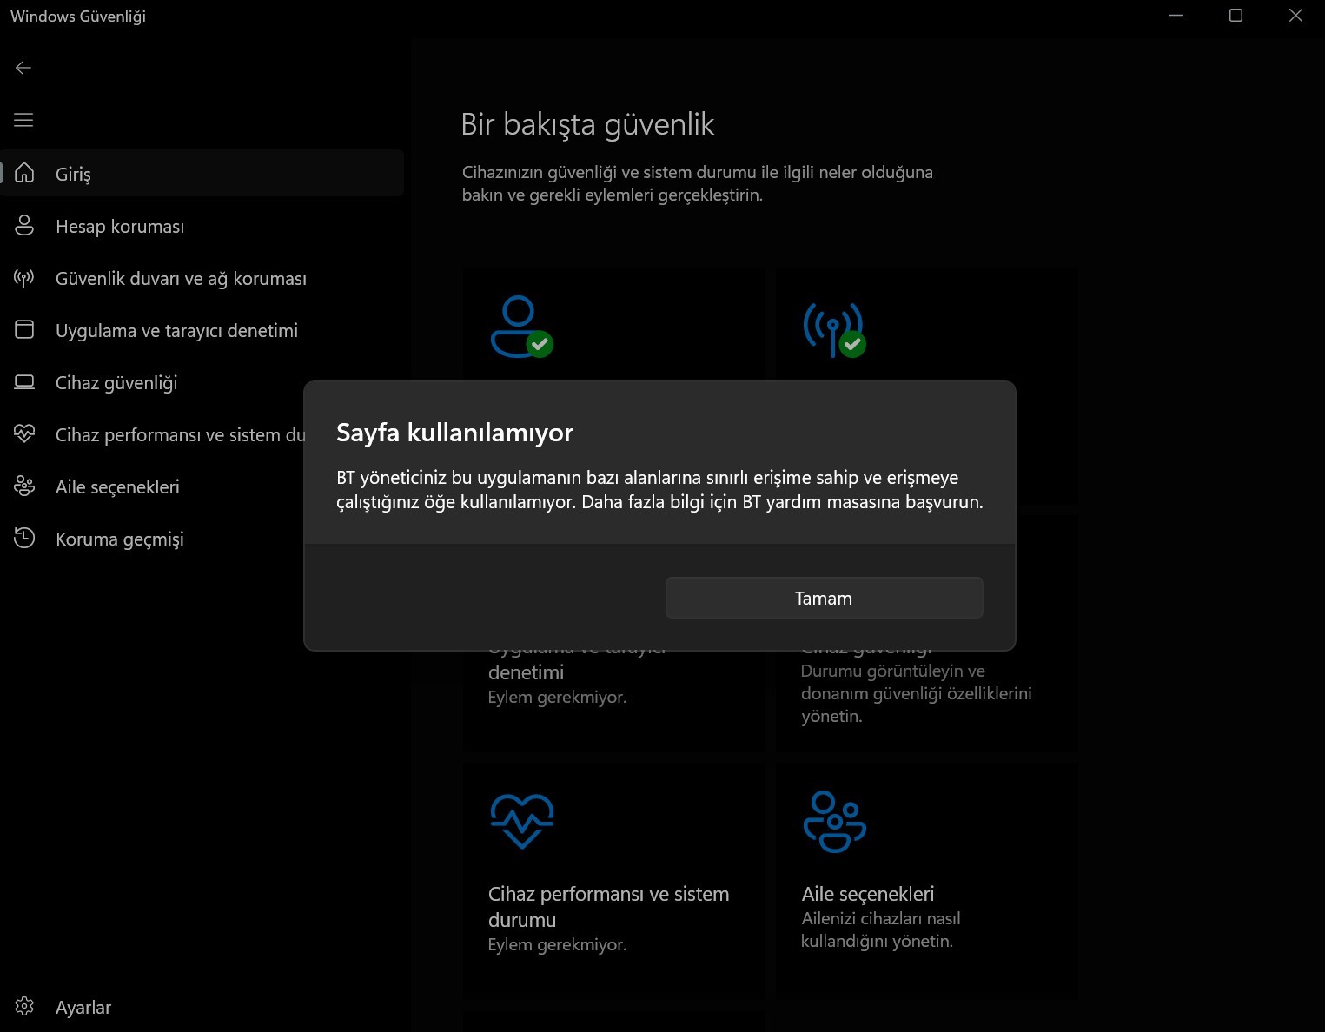Toggle the hamburger navigation menu
This screenshot has width=1325, height=1032.
23,120
